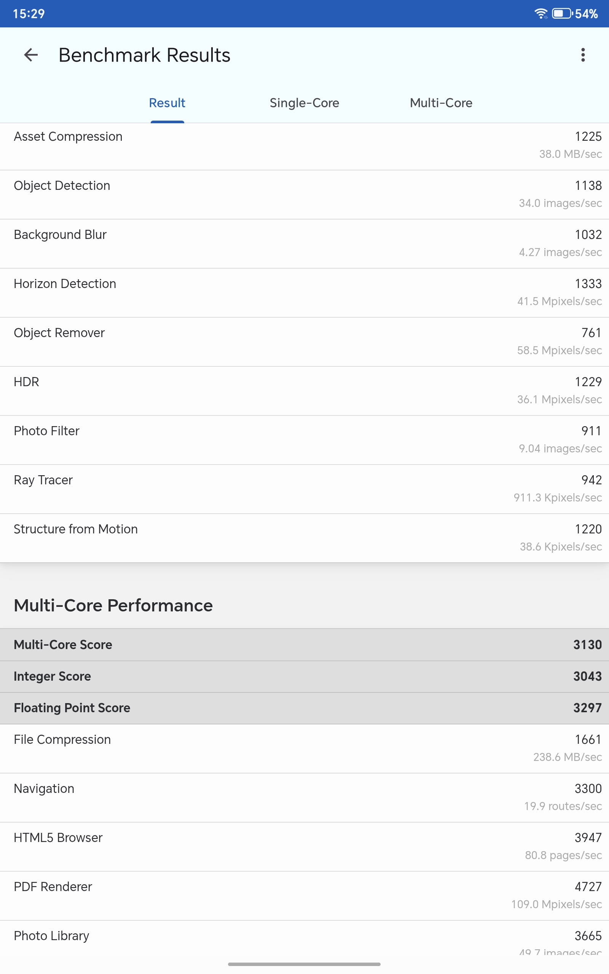
Task: Tap the back arrow icon
Action: [31, 55]
